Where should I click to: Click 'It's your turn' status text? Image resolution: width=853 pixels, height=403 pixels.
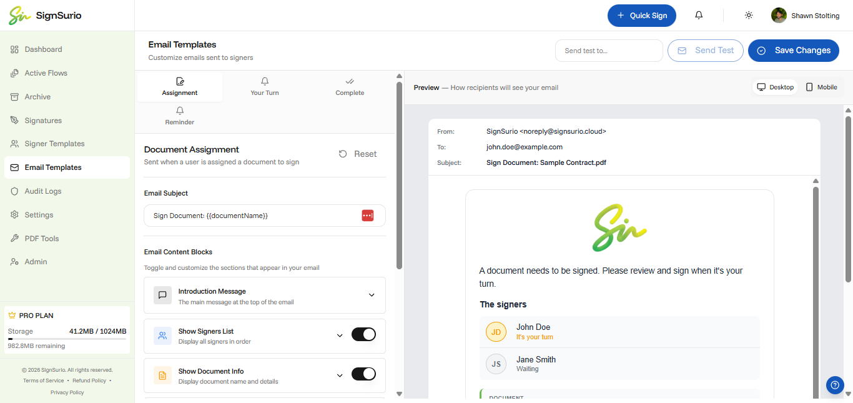535,337
